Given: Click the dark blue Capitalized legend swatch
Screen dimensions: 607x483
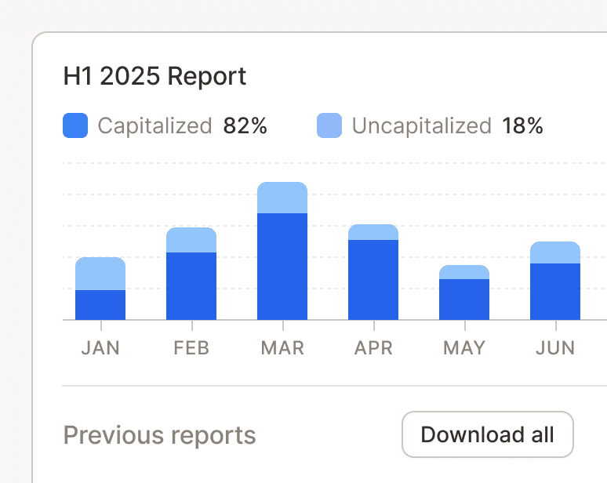Looking at the screenshot, I should [75, 125].
